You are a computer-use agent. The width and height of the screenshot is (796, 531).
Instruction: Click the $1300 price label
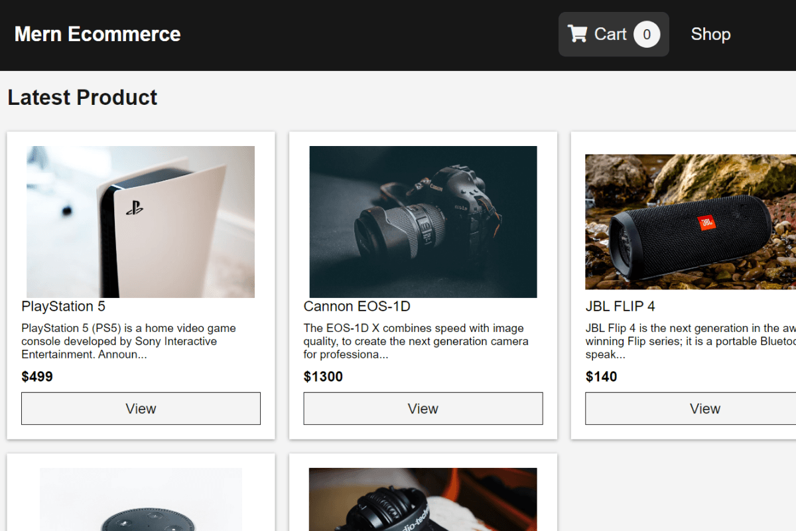[x=323, y=377]
